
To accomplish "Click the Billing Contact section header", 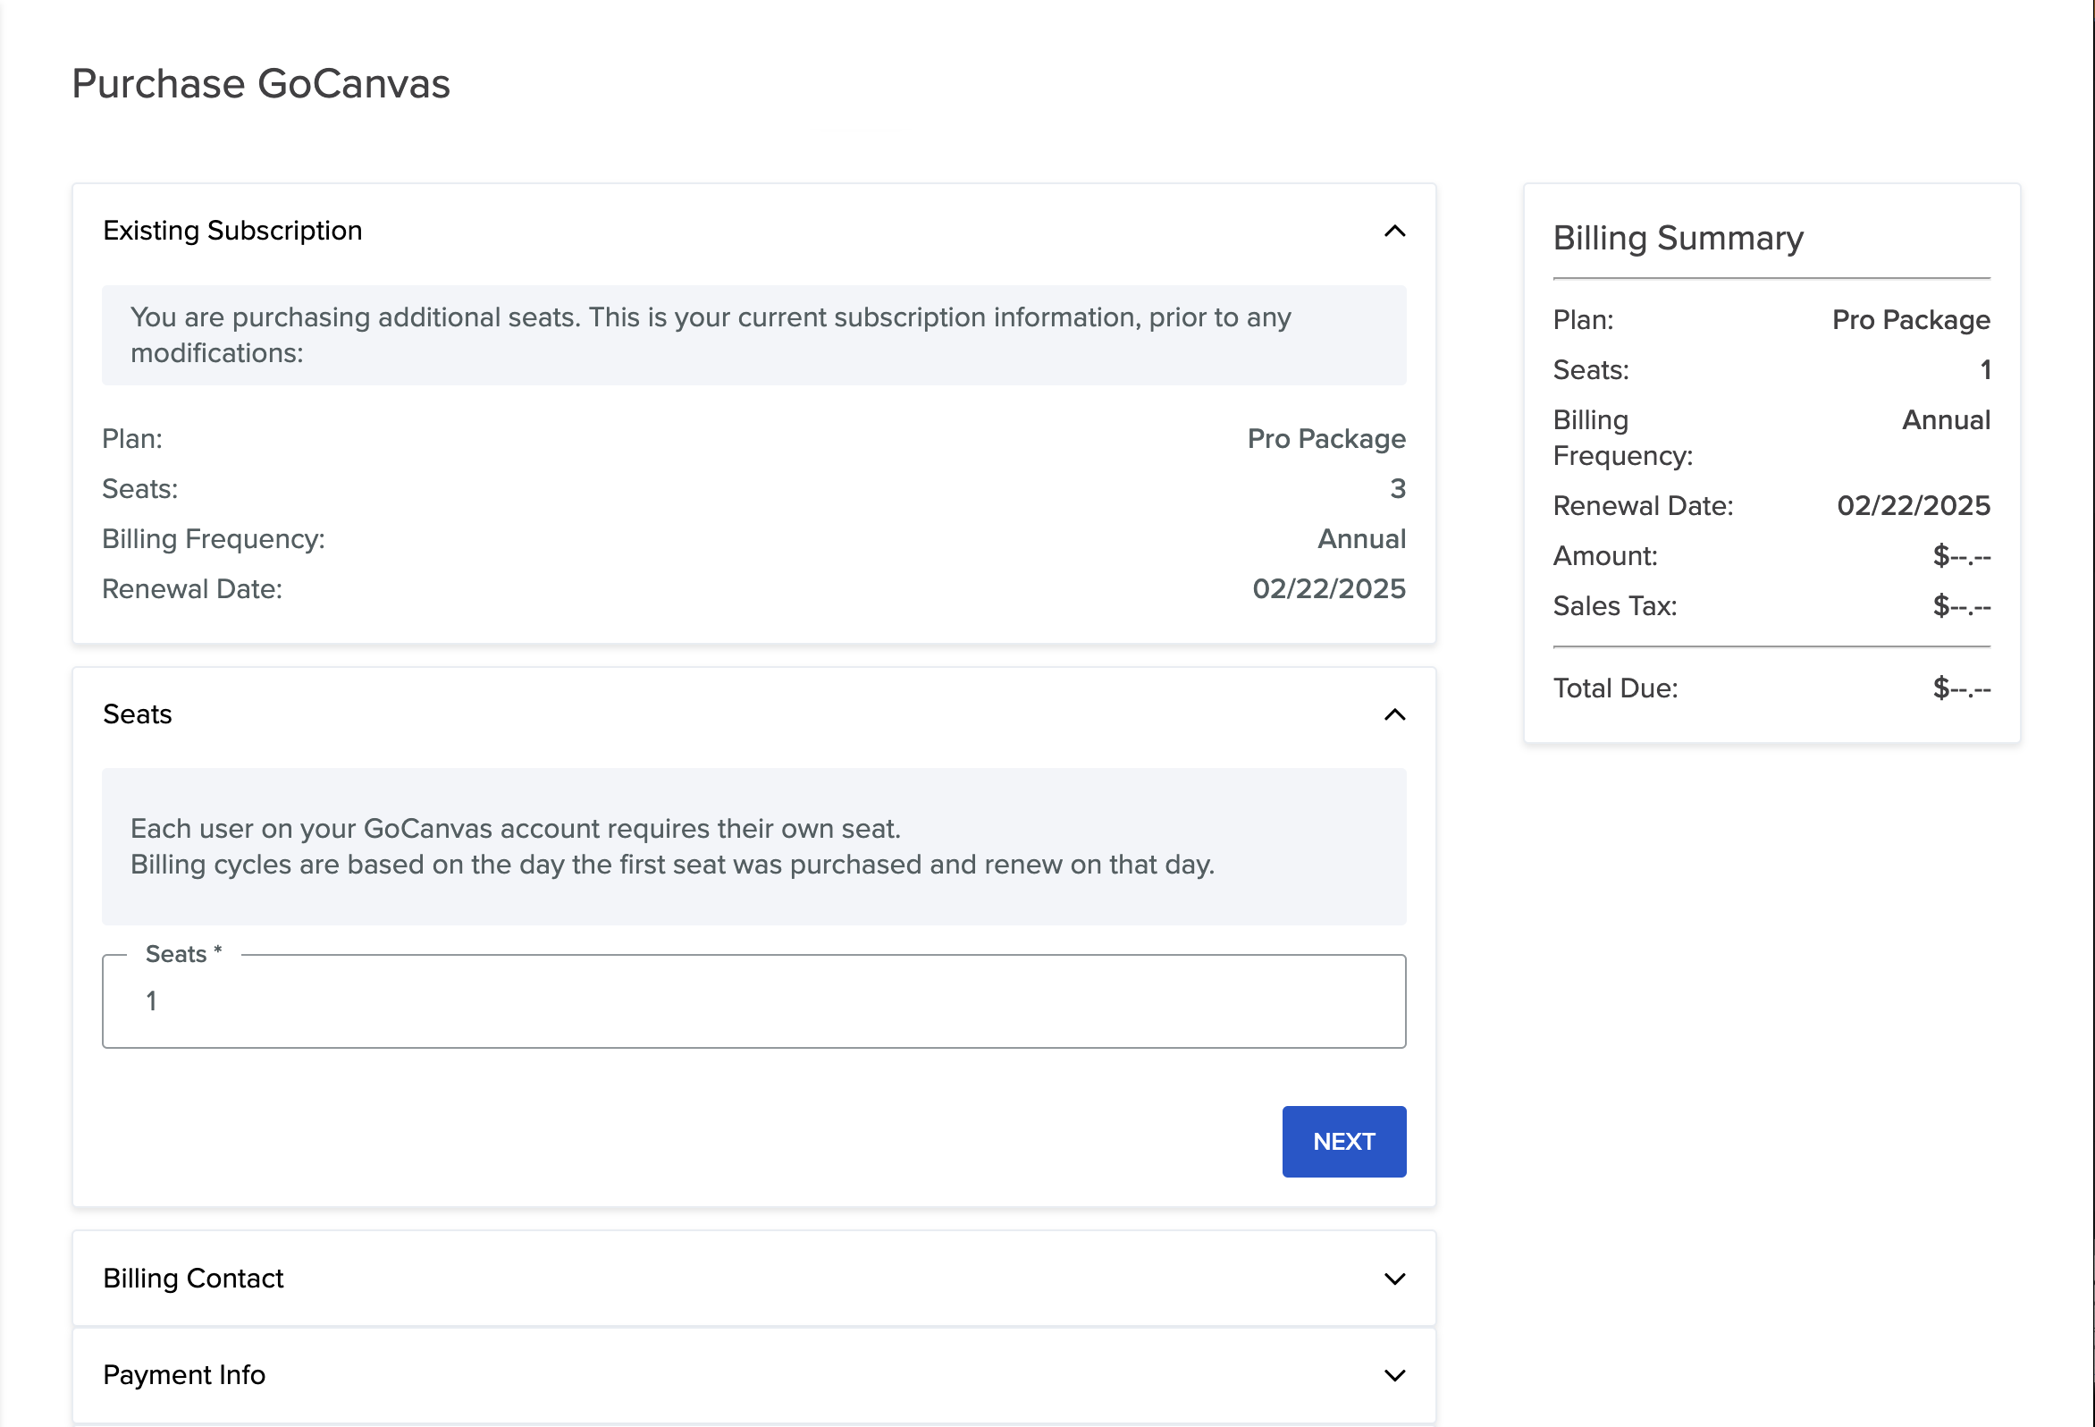I will 193,1279.
